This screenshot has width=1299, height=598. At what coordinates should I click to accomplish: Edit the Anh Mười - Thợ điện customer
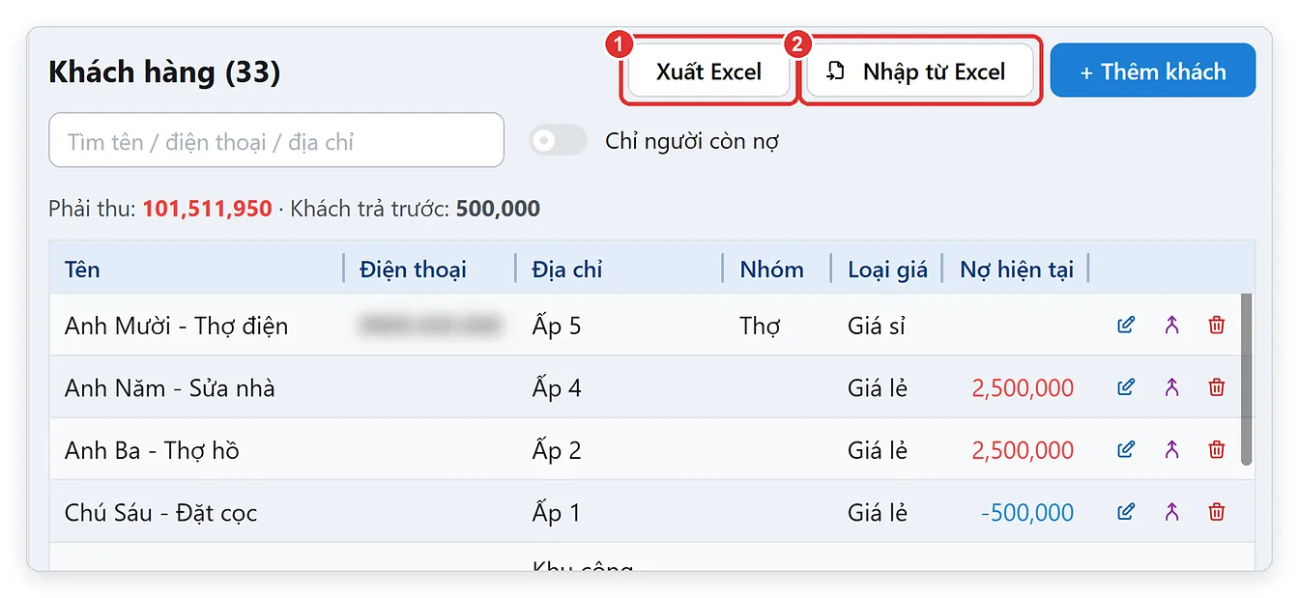click(x=1126, y=326)
